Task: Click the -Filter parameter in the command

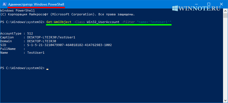Action: (128, 22)
